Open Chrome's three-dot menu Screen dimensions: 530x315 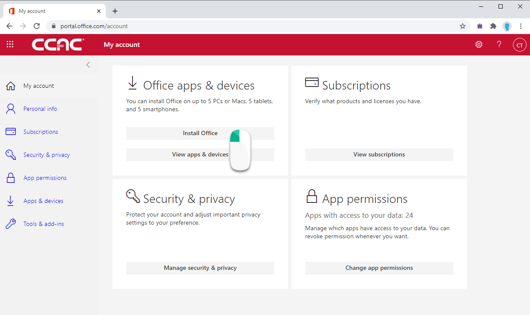pos(521,26)
